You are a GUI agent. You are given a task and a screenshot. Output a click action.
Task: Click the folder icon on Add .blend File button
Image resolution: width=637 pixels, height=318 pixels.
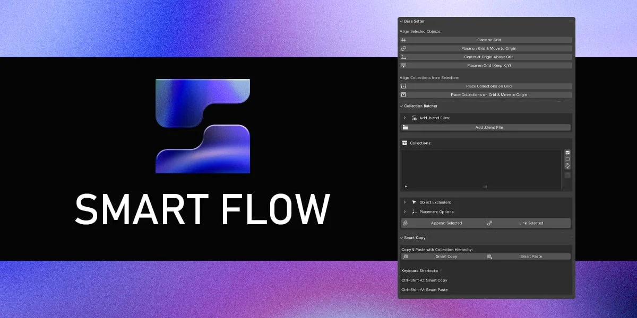(x=404, y=127)
